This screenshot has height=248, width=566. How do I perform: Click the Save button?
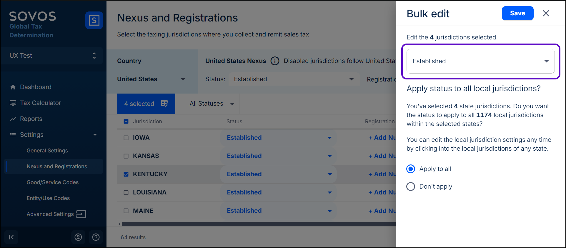tap(517, 13)
